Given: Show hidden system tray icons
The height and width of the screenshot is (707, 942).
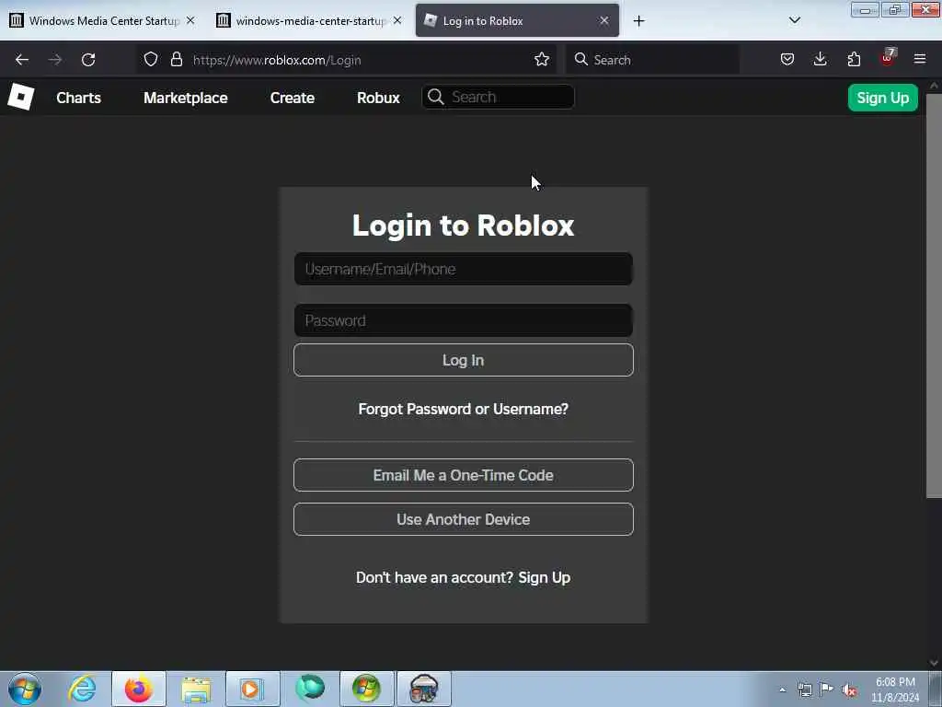Looking at the screenshot, I should pos(782,690).
